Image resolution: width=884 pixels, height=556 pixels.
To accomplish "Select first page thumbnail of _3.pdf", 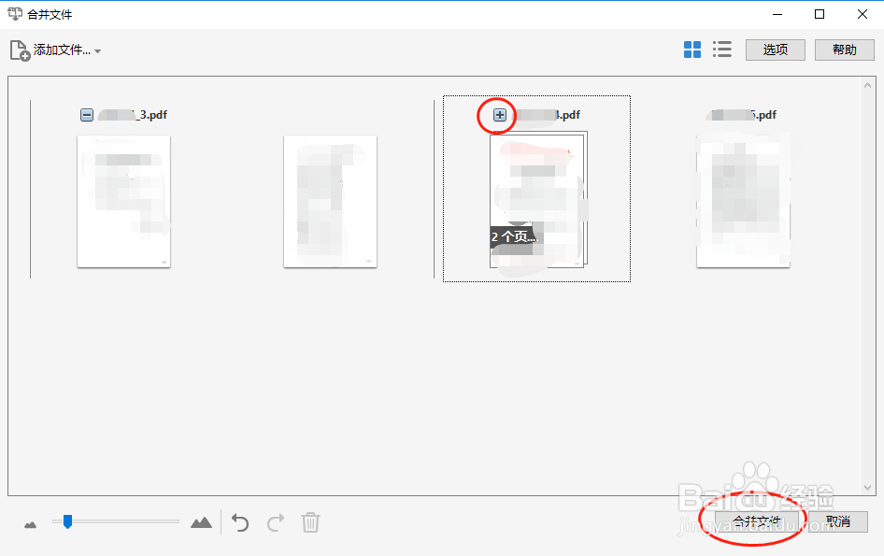I will tap(124, 201).
